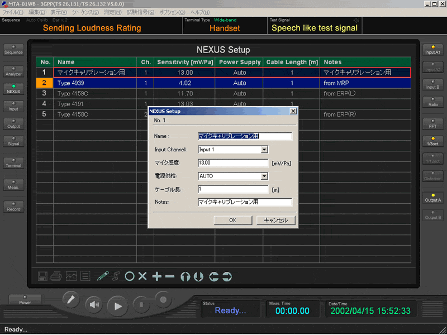
Task: Click the マイク感度 input field
Action: [x=233, y=163]
